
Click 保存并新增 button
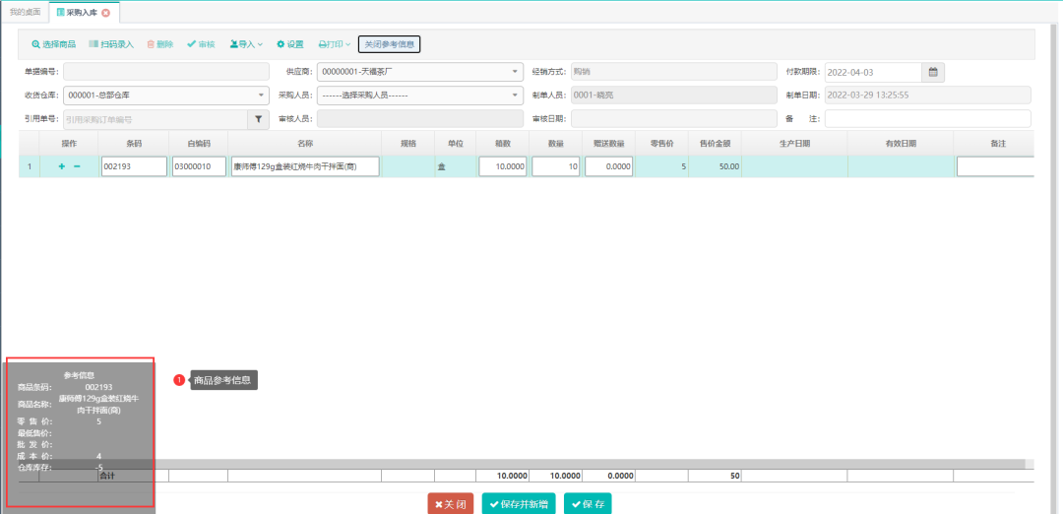[x=519, y=504]
